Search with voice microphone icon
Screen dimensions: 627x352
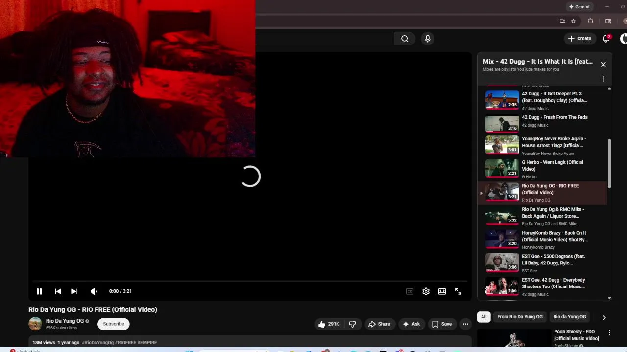pyautogui.click(x=428, y=39)
